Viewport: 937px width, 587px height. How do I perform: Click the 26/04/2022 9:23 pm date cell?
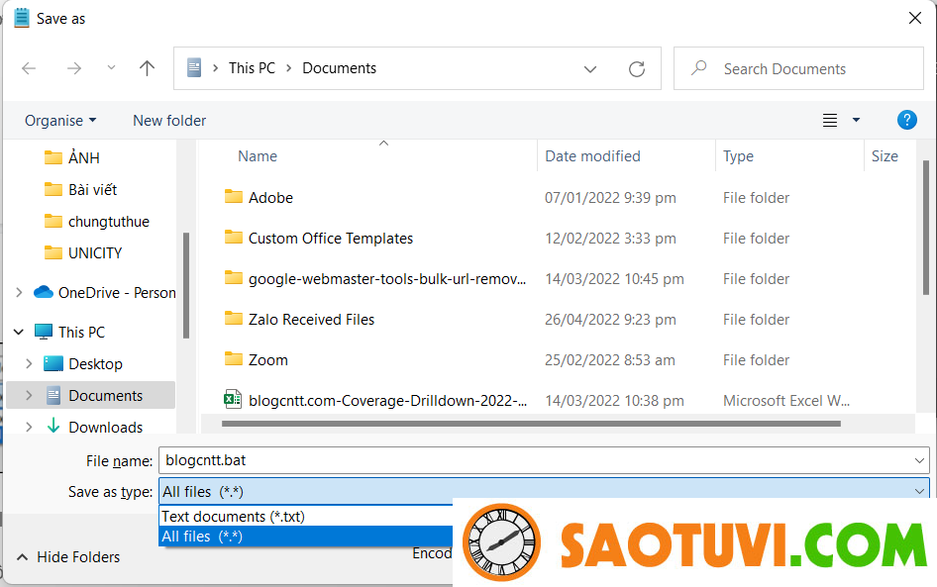click(610, 320)
